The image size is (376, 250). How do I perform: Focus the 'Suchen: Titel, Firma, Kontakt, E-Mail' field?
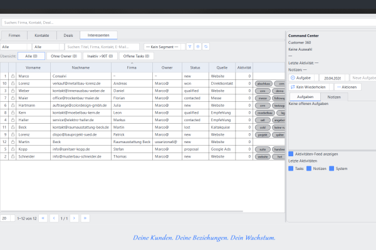[102, 47]
